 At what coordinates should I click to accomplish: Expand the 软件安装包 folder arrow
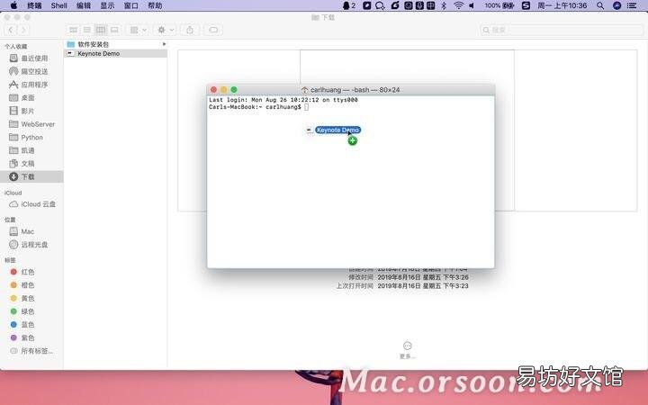[164, 44]
